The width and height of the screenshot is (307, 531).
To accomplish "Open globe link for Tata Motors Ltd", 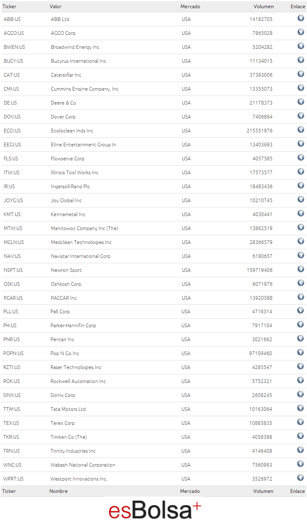I will pos(300,408).
